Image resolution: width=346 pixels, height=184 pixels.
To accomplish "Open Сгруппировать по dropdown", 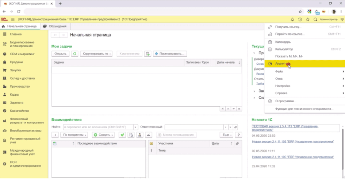I will click(96, 54).
